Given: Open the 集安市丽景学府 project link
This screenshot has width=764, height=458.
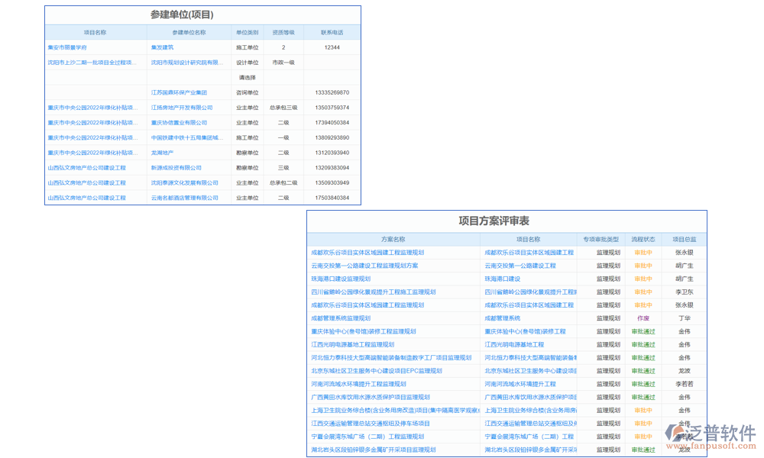Looking at the screenshot, I should (67, 47).
